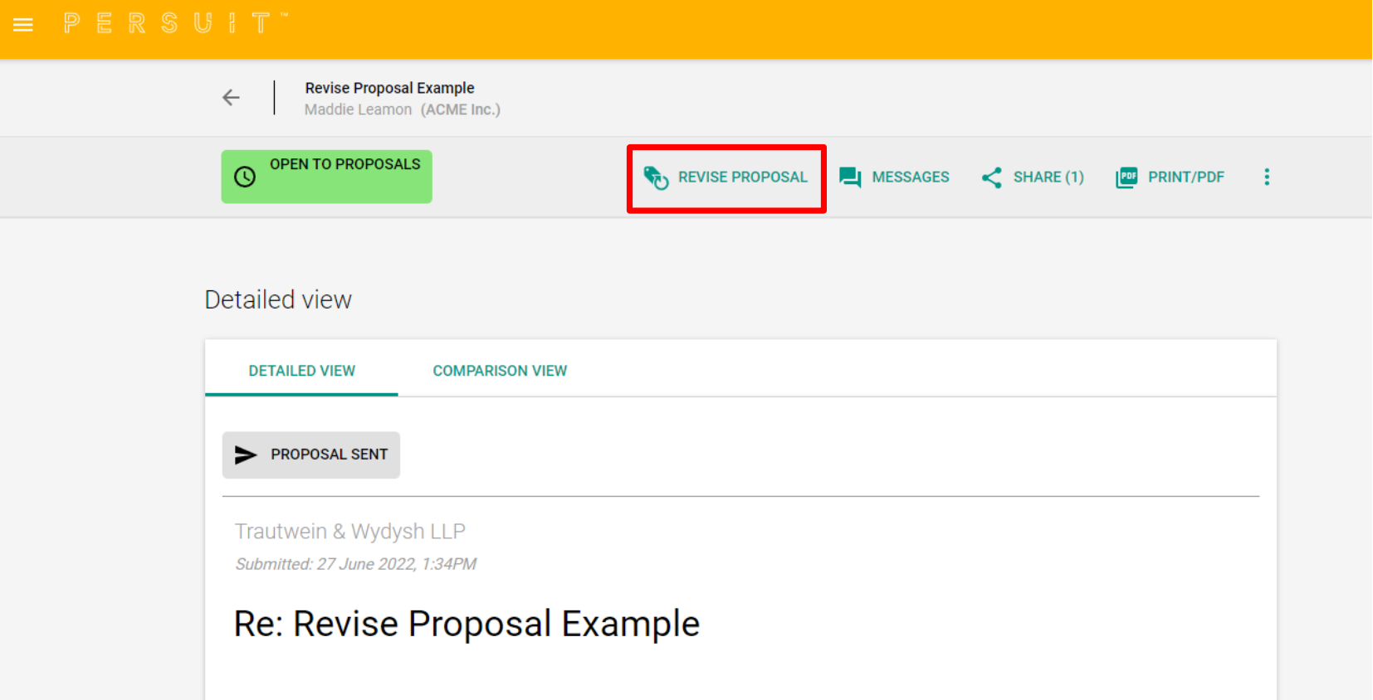This screenshot has width=1373, height=700.
Task: Click the Print/PDF text label
Action: pos(1185,177)
